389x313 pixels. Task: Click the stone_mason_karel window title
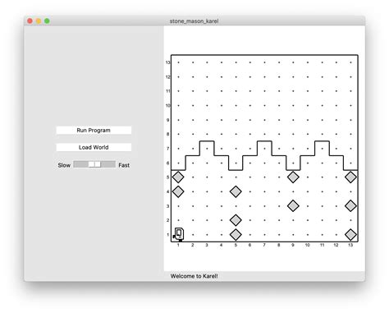(194, 21)
